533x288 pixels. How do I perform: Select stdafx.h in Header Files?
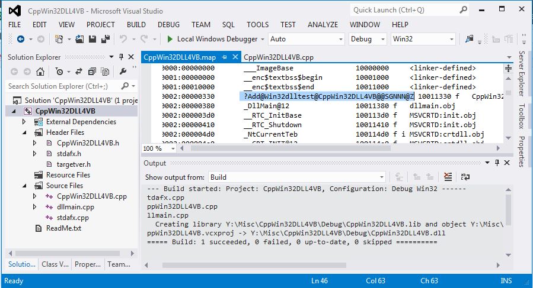pyautogui.click(x=69, y=154)
